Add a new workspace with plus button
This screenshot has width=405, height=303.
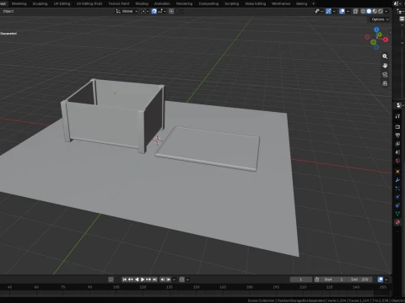point(313,3)
